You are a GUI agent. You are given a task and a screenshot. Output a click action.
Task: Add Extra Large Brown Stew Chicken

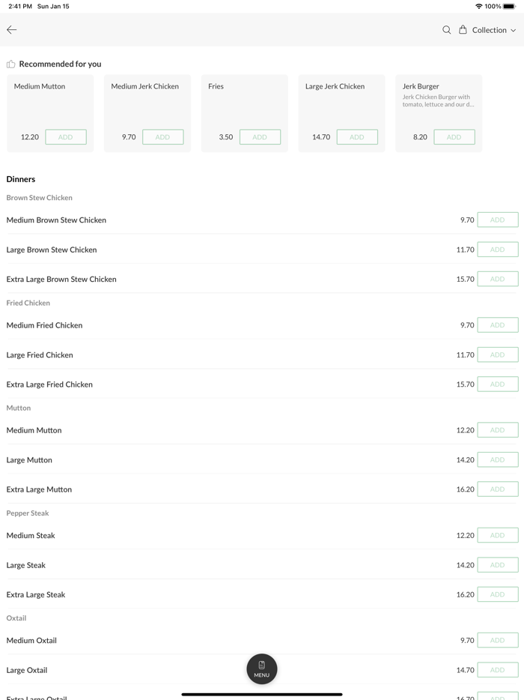498,279
